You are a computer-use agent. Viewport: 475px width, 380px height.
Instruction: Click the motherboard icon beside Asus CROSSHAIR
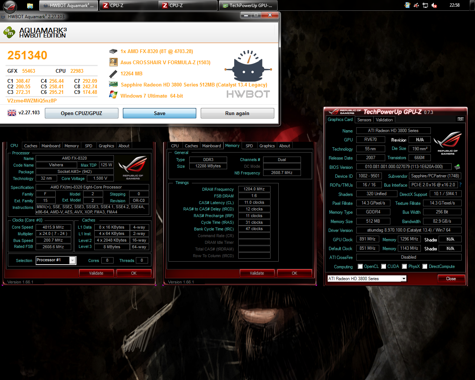(113, 62)
